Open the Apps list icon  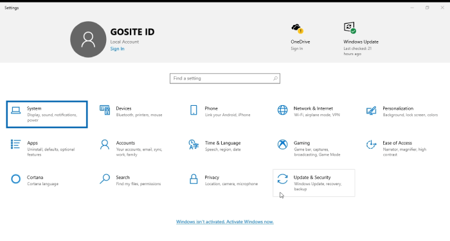coord(16,144)
